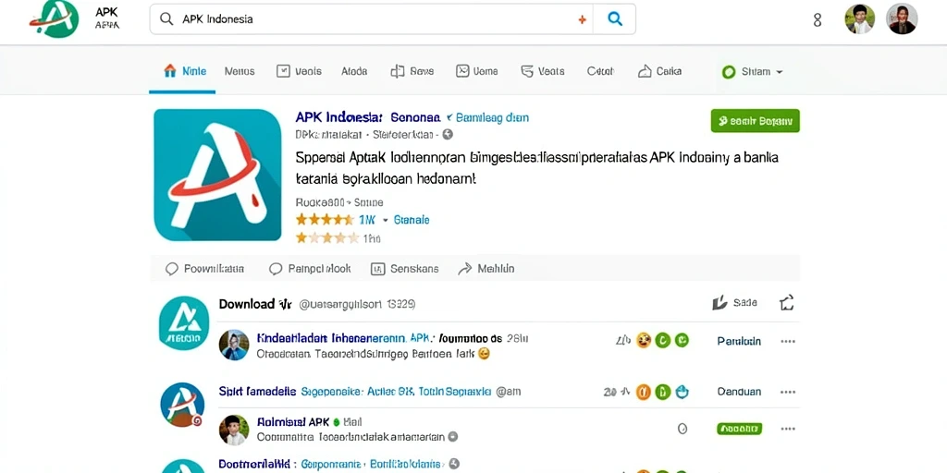The image size is (947, 473).
Task: Open the first user avatar in header
Action: point(859,18)
